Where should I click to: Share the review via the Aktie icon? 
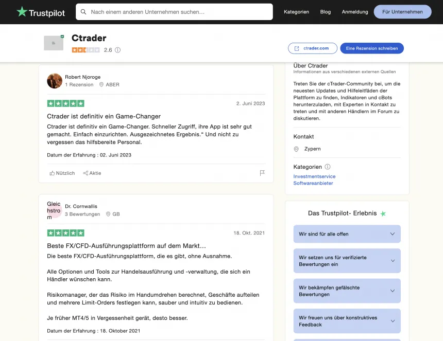tap(92, 173)
